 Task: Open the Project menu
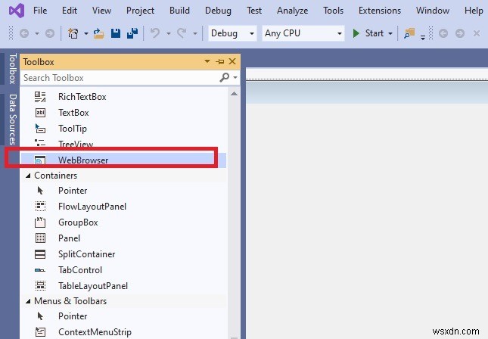coord(140,11)
